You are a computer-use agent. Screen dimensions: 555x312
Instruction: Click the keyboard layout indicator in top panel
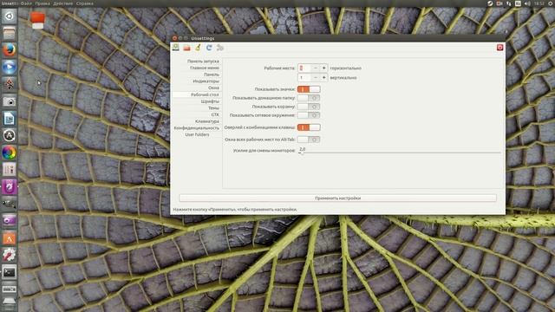click(518, 3)
